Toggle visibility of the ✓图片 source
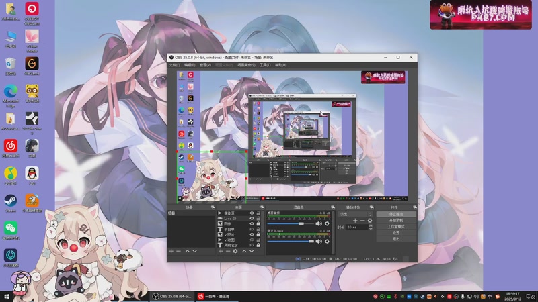 tap(252, 234)
